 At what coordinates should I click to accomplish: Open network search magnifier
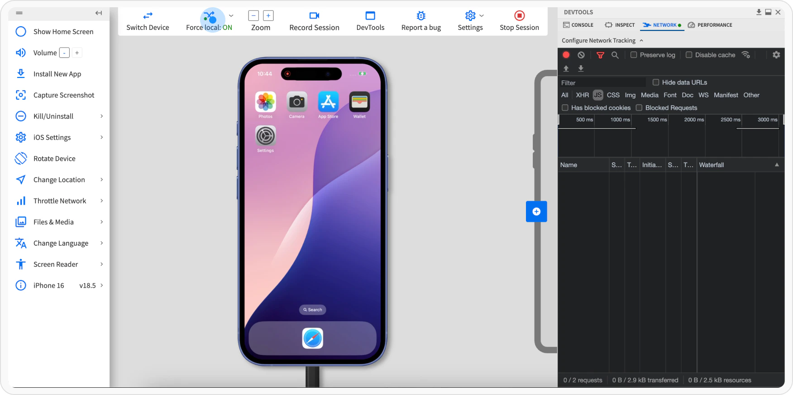click(615, 55)
